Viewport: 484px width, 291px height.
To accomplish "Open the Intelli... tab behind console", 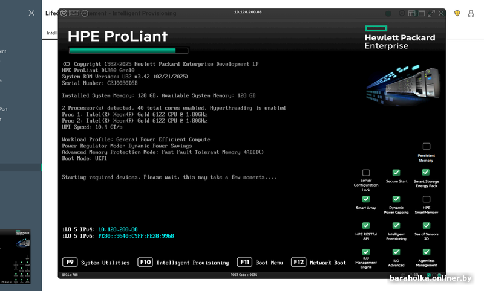I will click(52, 33).
